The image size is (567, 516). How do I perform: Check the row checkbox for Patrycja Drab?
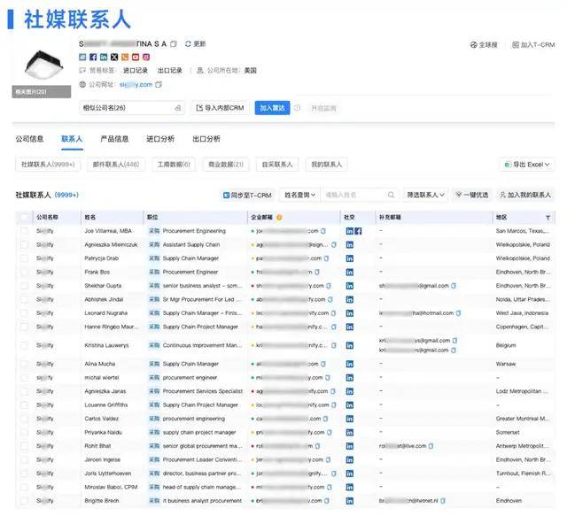[24, 258]
